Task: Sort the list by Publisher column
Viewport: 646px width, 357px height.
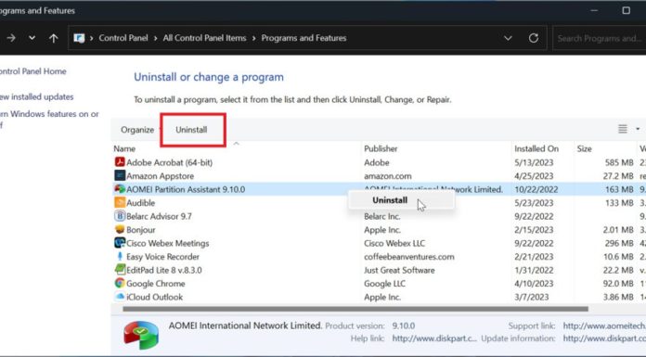Action: (381, 148)
